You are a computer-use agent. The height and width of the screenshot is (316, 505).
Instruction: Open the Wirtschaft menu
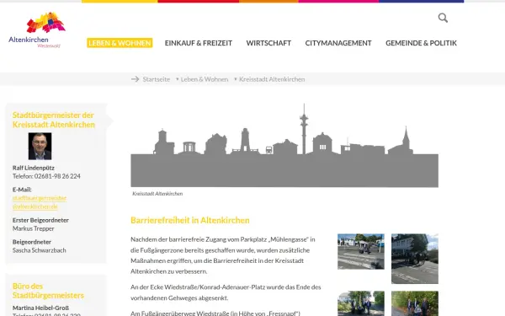[x=268, y=43]
